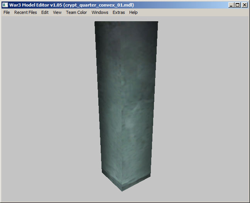Open the View menu

click(57, 12)
